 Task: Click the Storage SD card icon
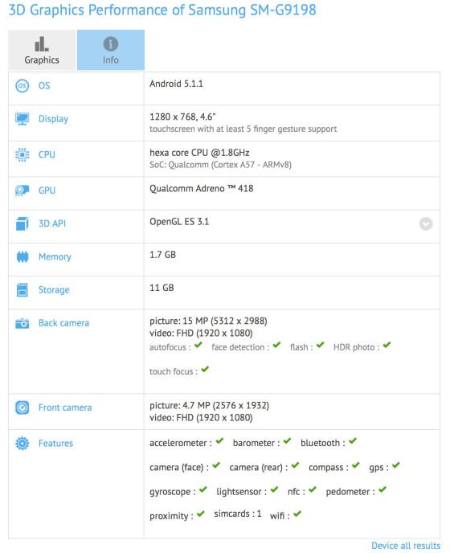(22, 290)
